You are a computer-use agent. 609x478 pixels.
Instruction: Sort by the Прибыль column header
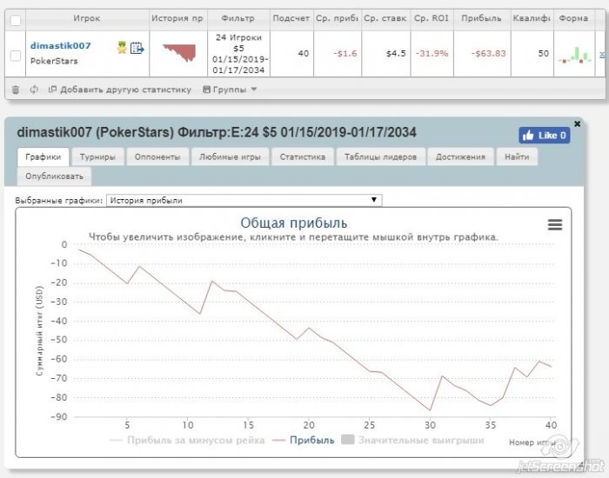pyautogui.click(x=482, y=18)
